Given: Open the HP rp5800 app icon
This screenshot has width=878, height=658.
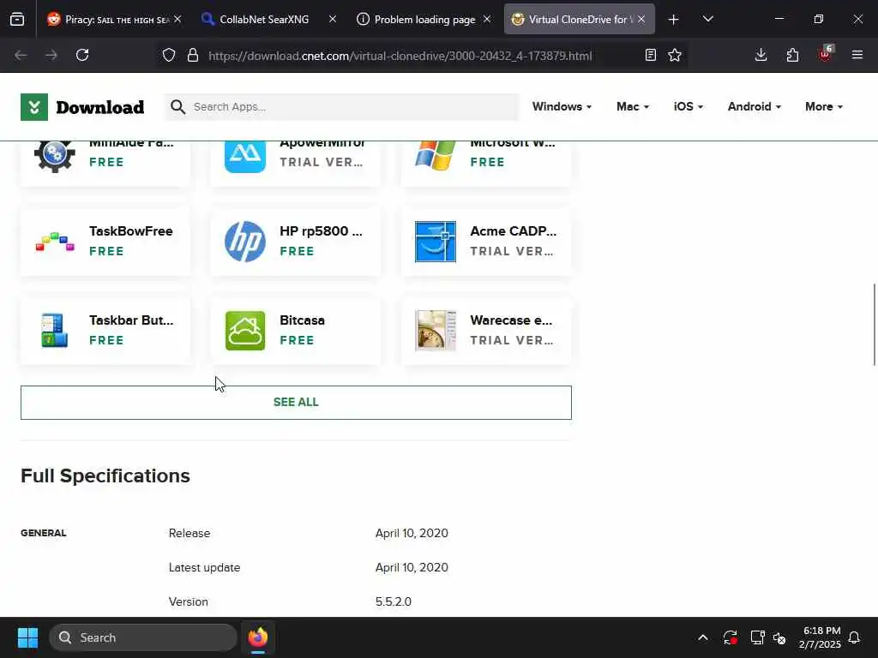Looking at the screenshot, I should tap(245, 242).
